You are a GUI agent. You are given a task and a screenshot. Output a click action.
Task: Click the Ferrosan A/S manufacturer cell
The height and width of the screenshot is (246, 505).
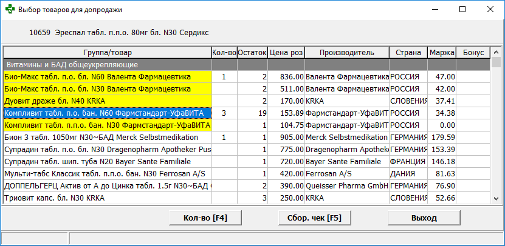coord(347,174)
